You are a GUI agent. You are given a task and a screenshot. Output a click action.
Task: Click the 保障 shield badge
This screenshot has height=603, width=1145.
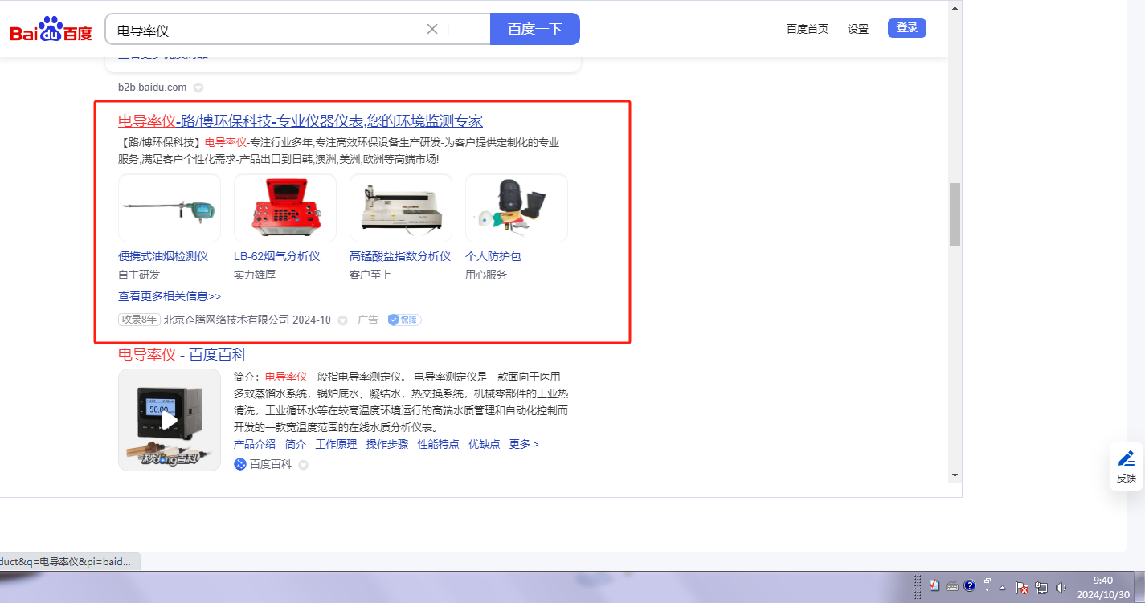[x=404, y=320]
